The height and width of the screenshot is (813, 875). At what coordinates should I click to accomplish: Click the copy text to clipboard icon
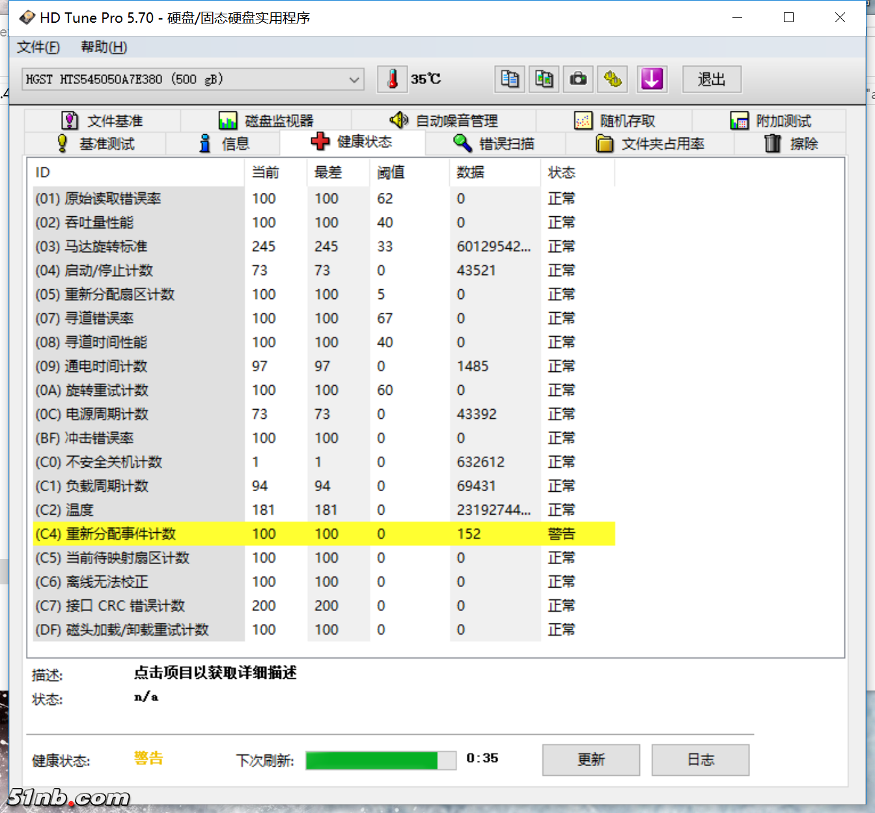click(x=510, y=79)
